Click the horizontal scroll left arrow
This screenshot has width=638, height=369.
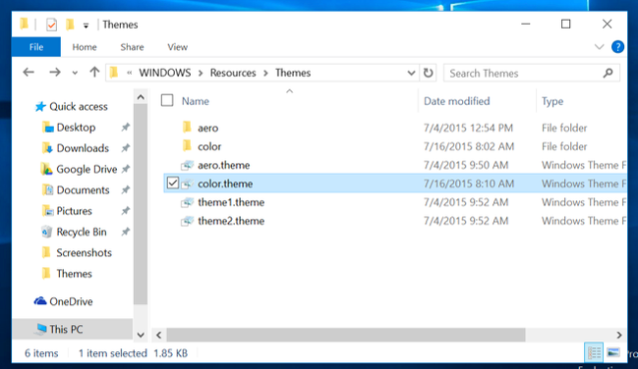click(x=158, y=335)
